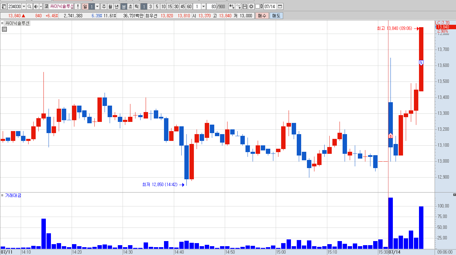The image size is (456, 255).
Task: Toggle the 초 second chart period
Action: (x=130, y=6)
